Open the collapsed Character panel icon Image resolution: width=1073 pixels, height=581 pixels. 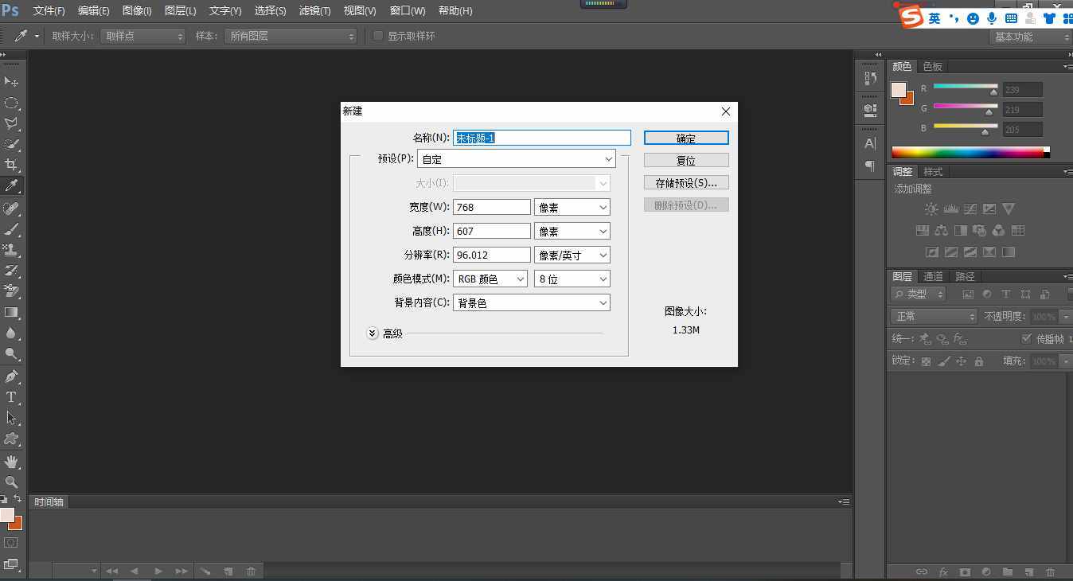[869, 144]
